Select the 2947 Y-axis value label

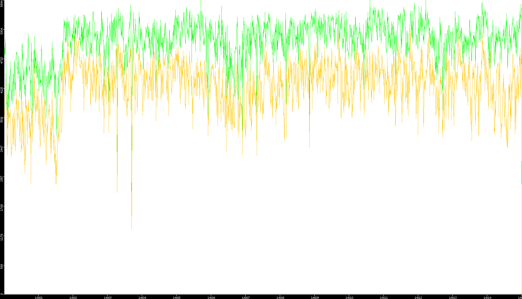click(2, 149)
